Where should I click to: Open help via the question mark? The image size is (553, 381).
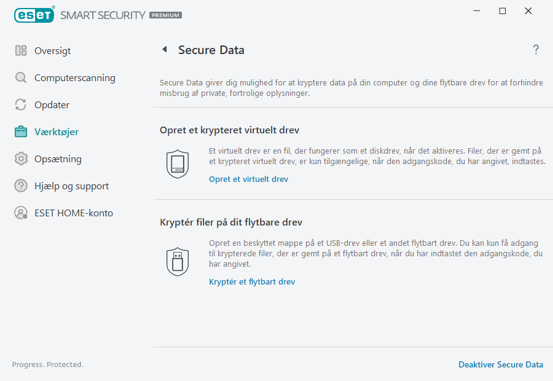pyautogui.click(x=535, y=49)
